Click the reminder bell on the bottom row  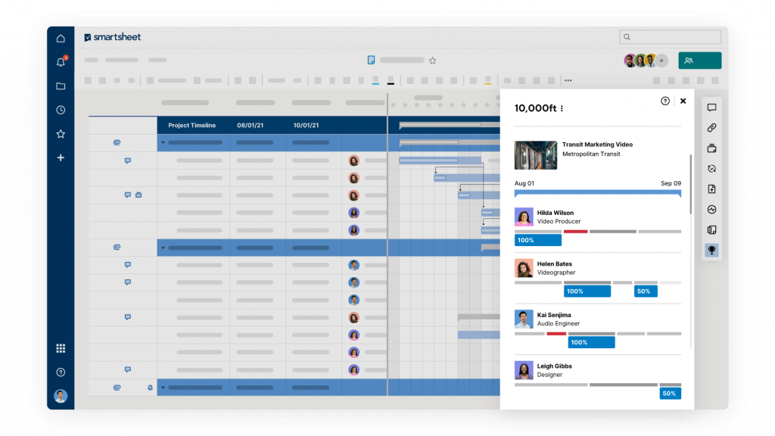tap(151, 388)
